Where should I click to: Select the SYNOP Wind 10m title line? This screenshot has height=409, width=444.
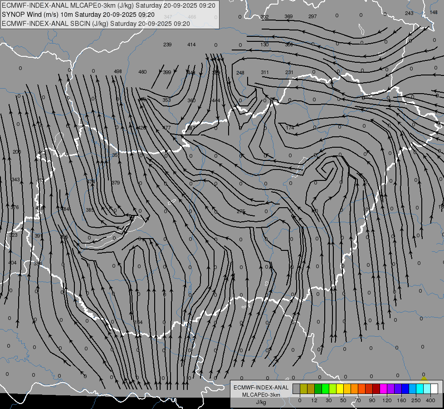[x=78, y=15]
